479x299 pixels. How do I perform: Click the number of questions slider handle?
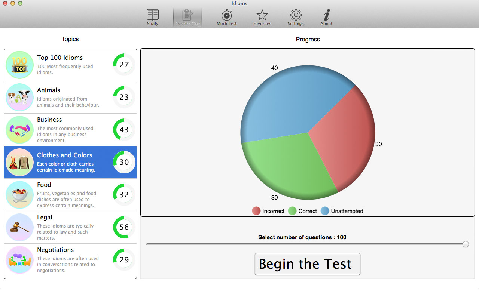coord(466,244)
